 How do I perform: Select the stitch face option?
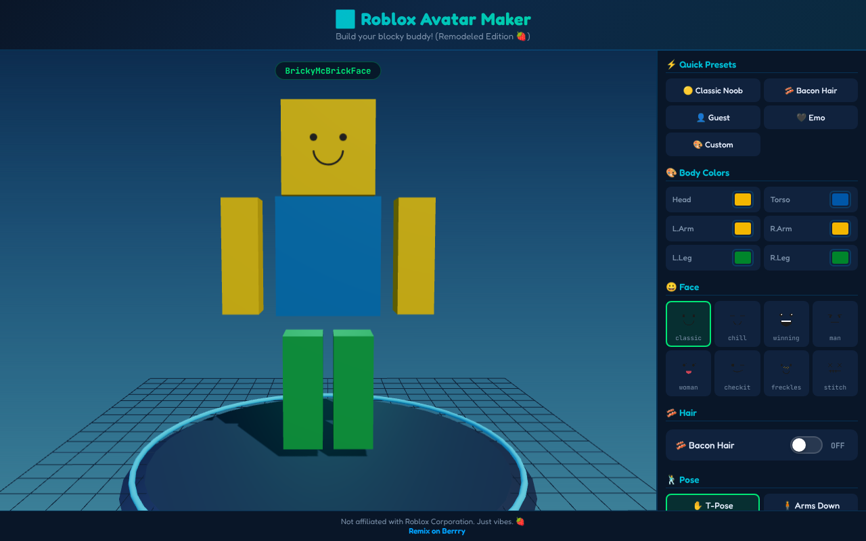pyautogui.click(x=835, y=373)
